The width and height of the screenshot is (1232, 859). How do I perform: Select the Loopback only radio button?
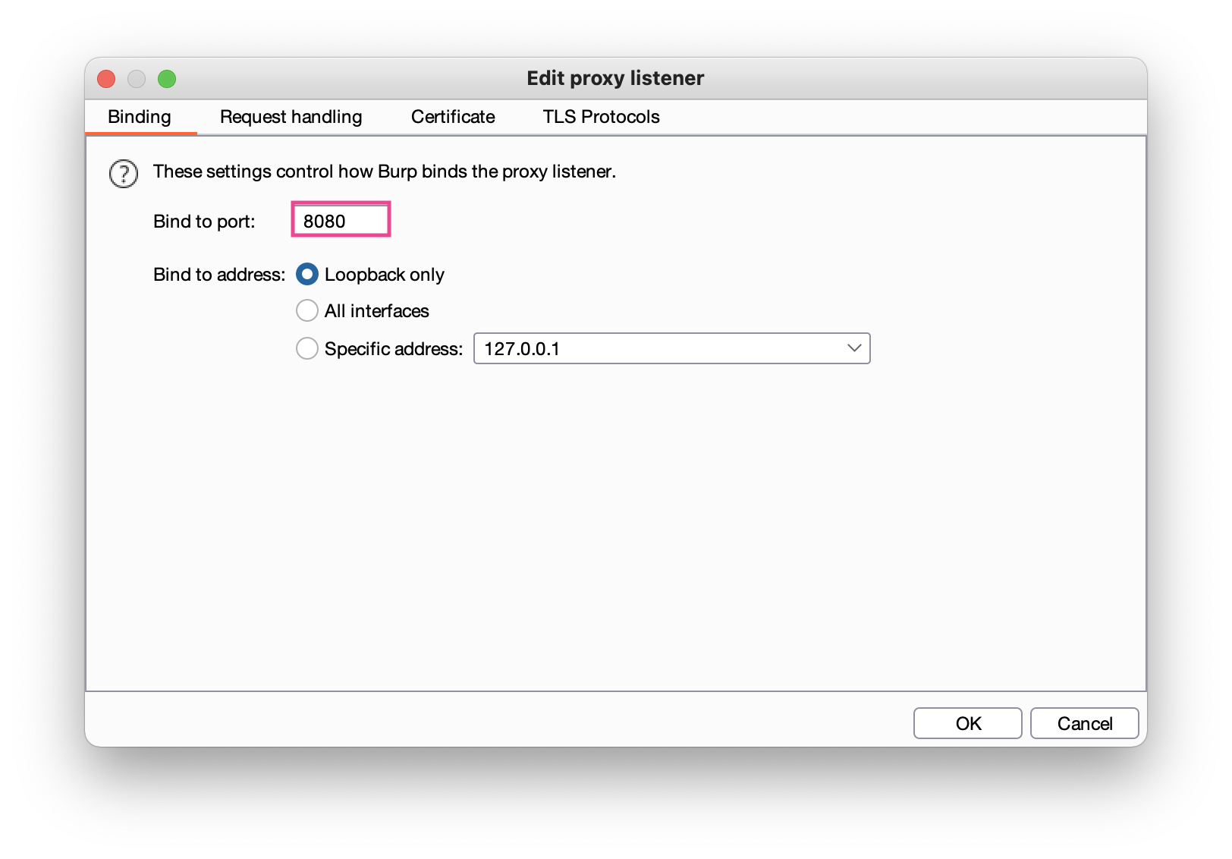307,274
